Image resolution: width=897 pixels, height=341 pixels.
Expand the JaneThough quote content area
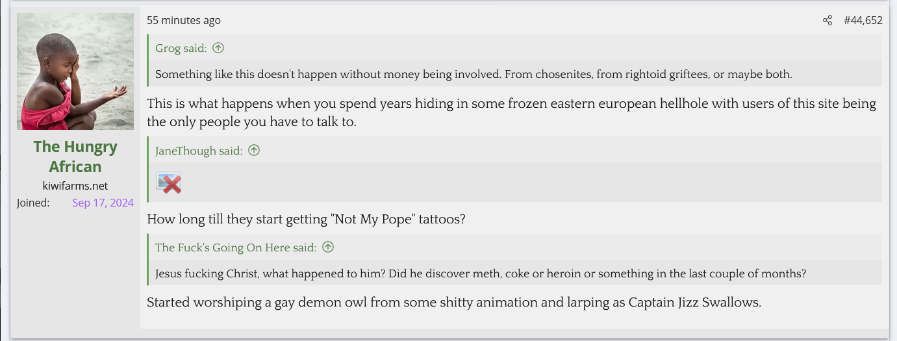(513, 183)
